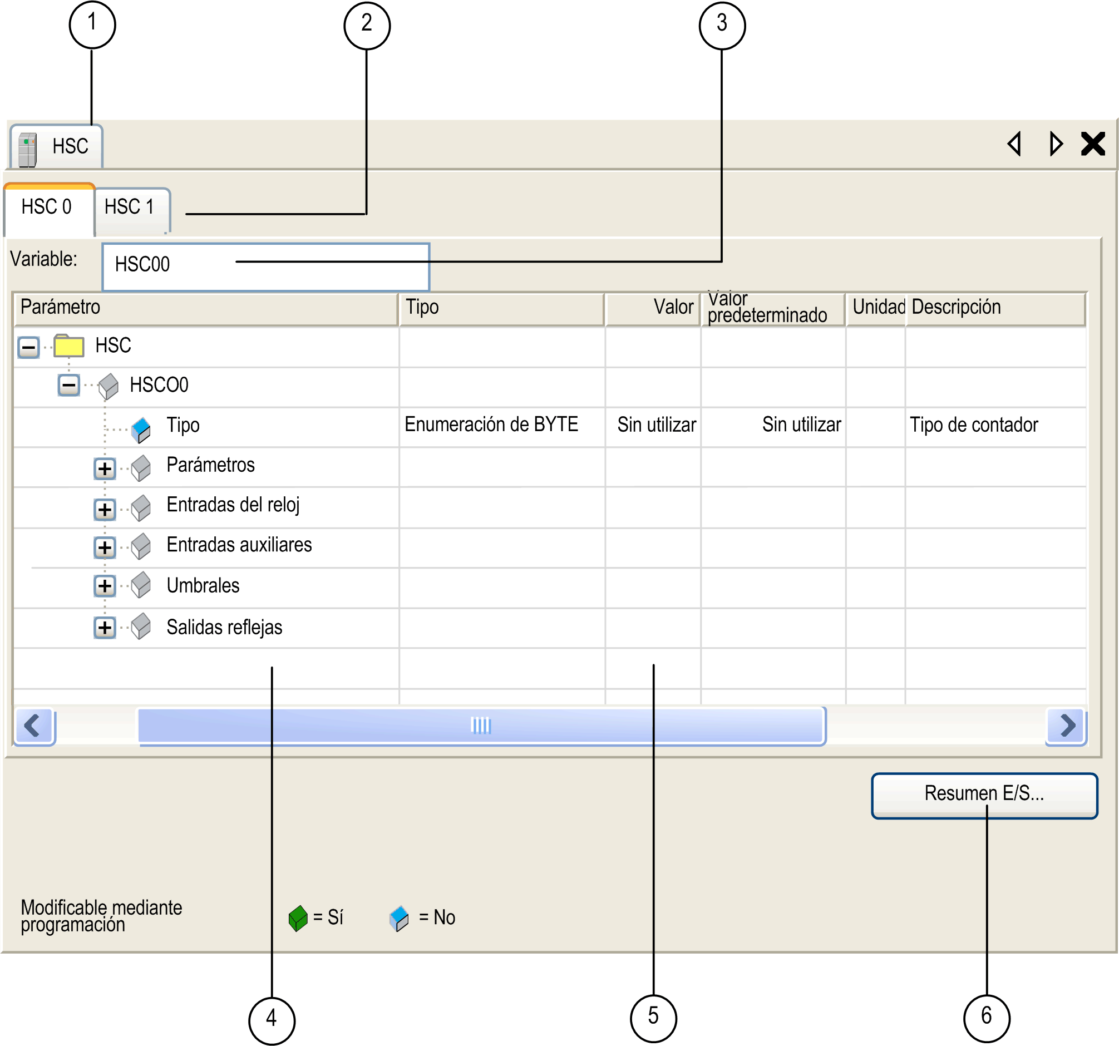Click the cube icon next to Umbrales

coord(141,585)
